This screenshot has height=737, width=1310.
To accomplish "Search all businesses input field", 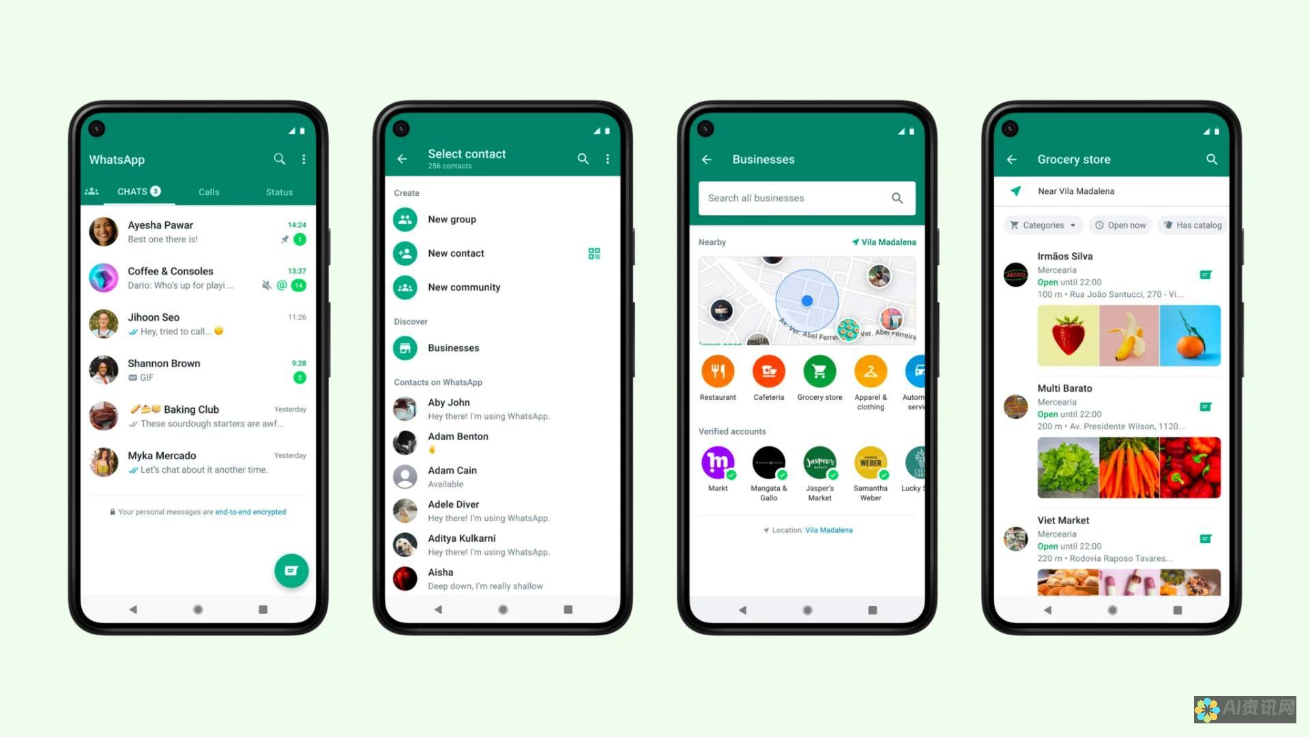I will (x=806, y=197).
